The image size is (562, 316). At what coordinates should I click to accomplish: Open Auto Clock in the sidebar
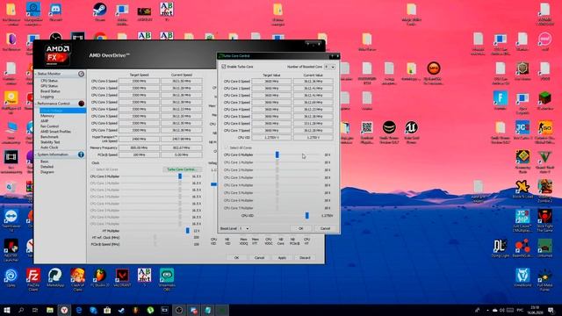pos(49,147)
